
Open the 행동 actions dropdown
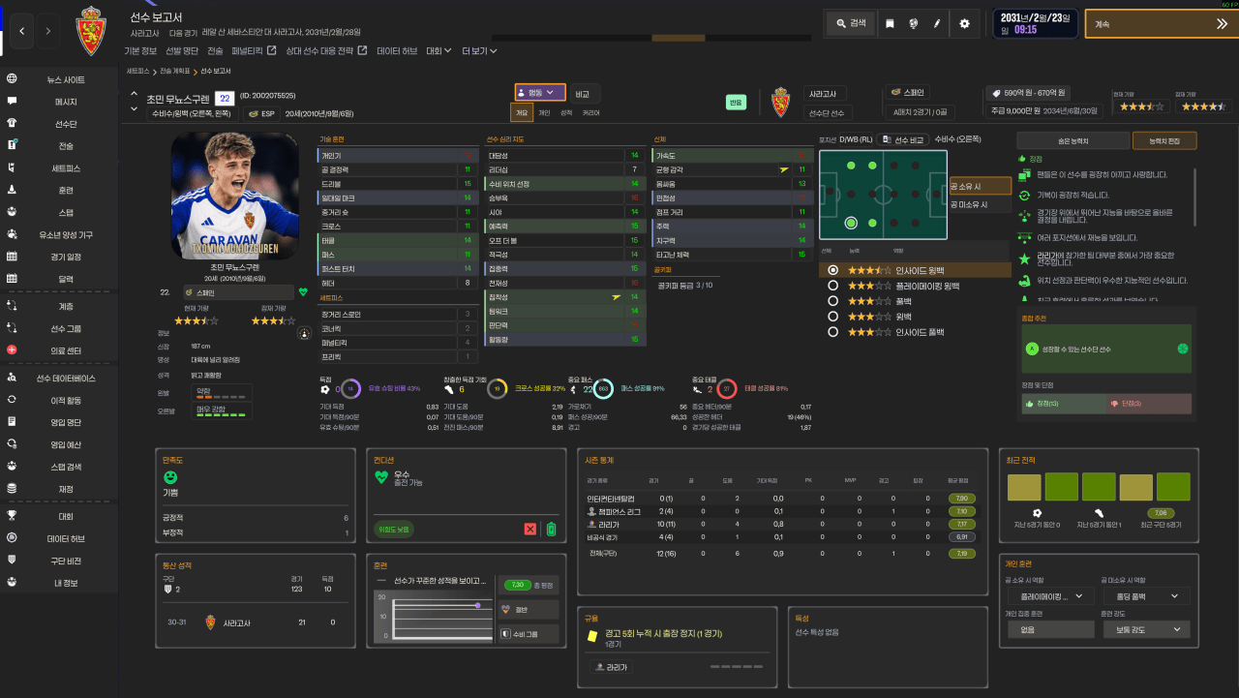click(540, 93)
